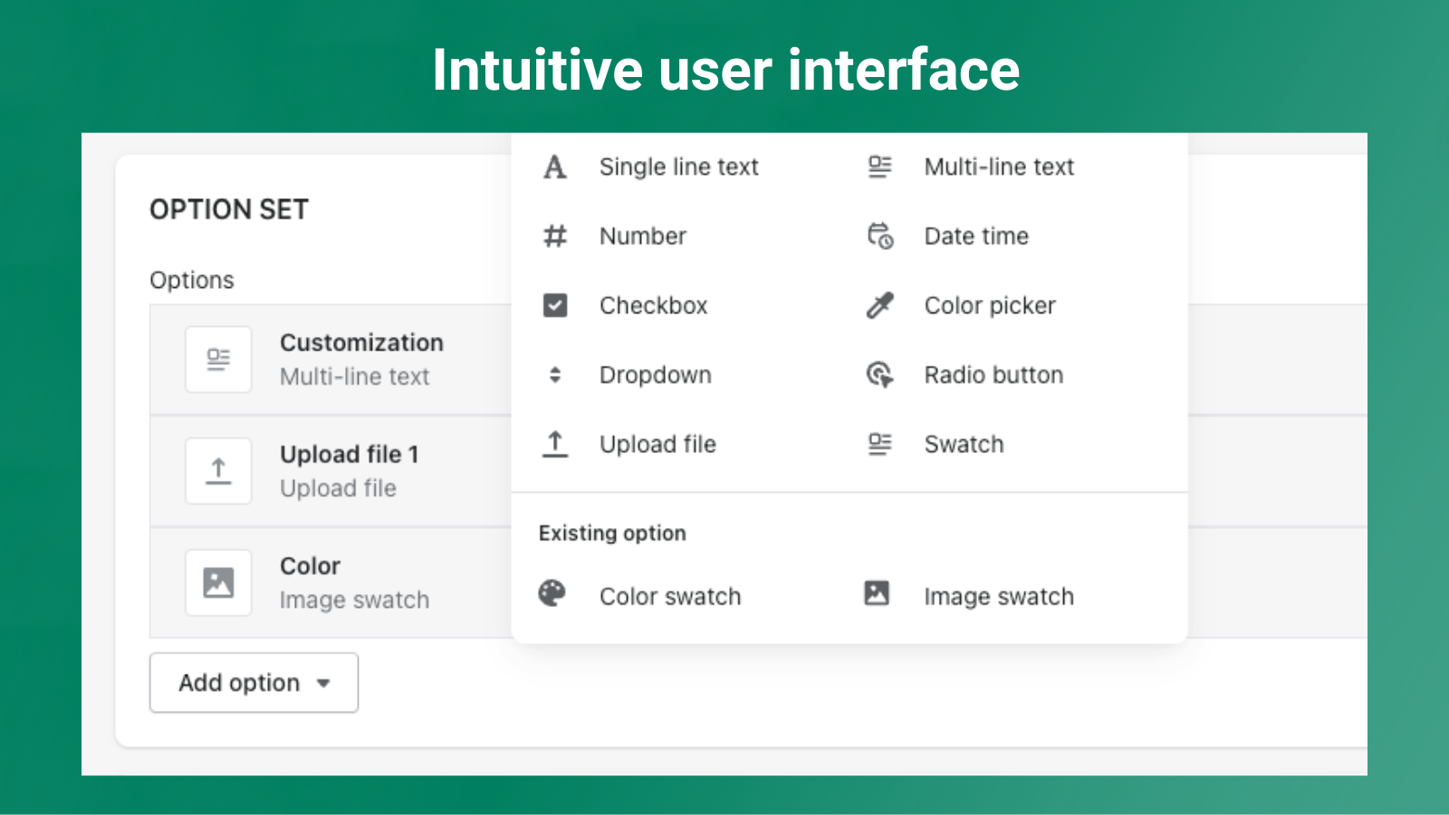Choose Single line text menu entry
Image resolution: width=1449 pixels, height=815 pixels.
(x=678, y=168)
